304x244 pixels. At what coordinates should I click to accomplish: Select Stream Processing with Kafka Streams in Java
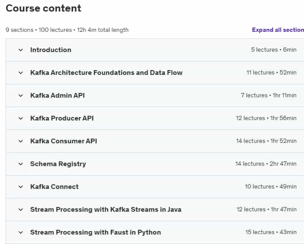[106, 210]
